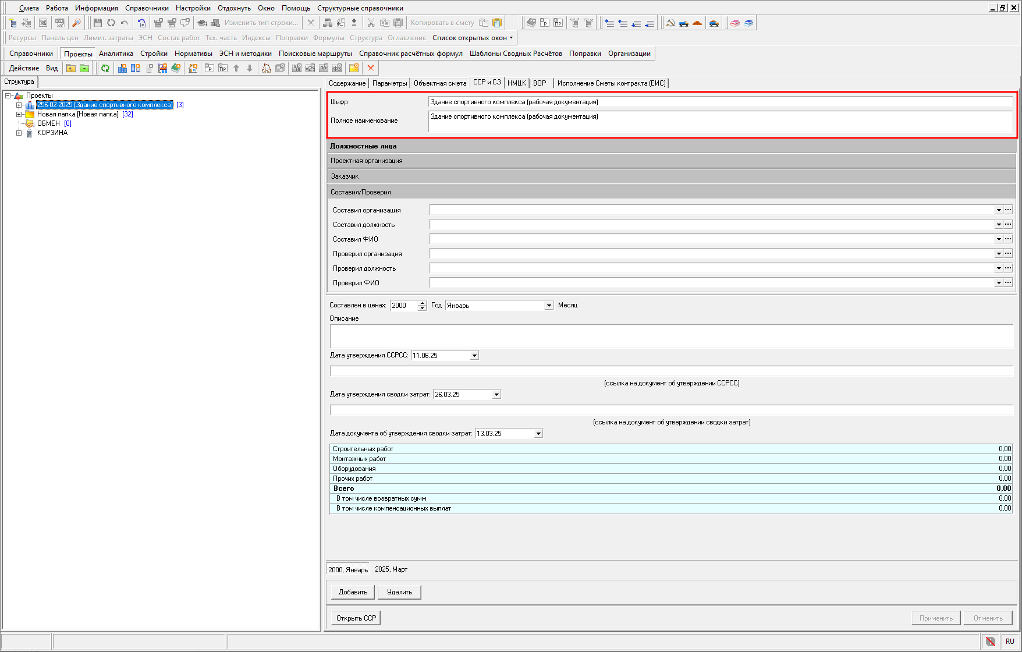Click the 'ПР' document icon in projects toolbar
Screen dimensions: 1022x652
click(223, 68)
